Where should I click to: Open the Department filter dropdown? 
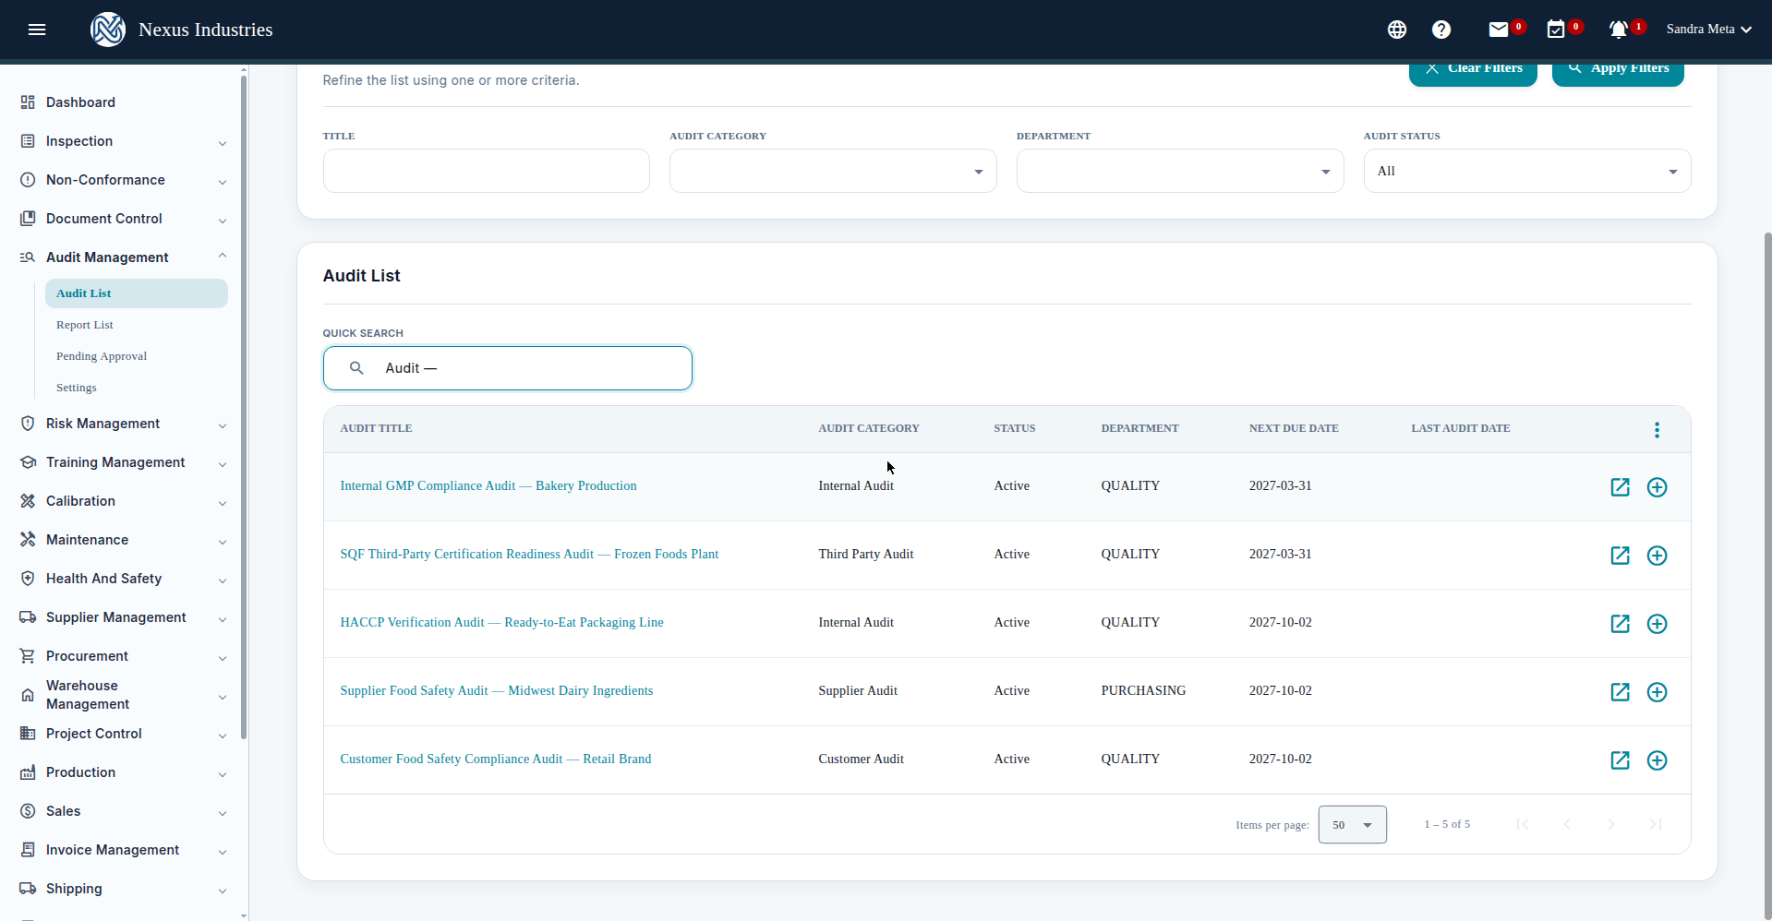(x=1180, y=171)
